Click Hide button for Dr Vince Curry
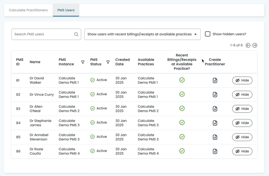 [242, 95]
